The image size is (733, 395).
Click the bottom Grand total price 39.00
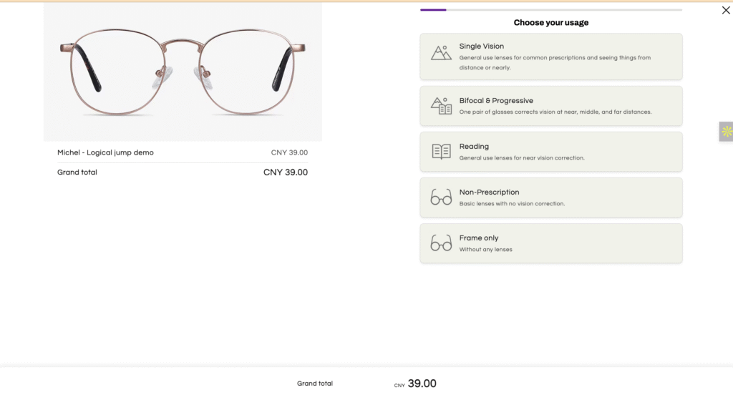click(422, 384)
